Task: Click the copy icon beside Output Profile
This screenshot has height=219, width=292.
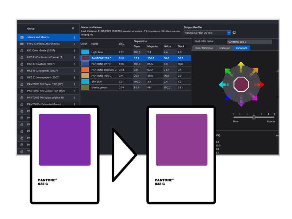Action: click(234, 33)
